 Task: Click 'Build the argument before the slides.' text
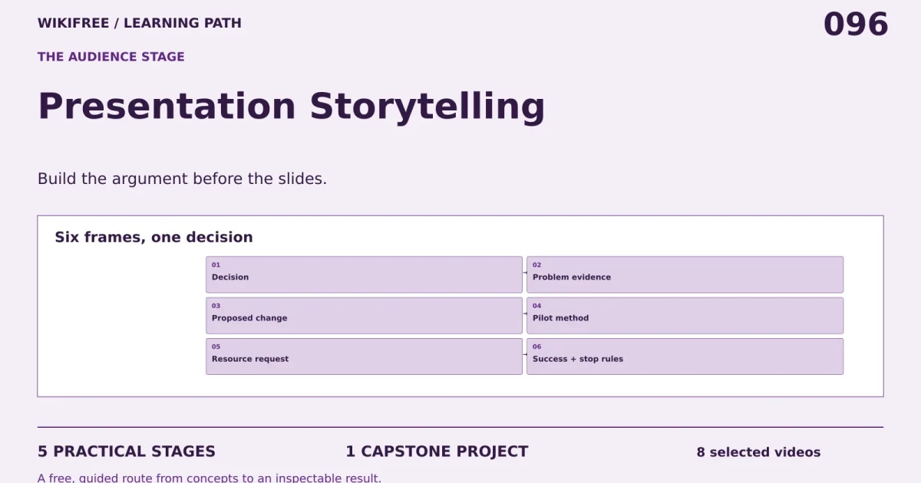tap(182, 179)
